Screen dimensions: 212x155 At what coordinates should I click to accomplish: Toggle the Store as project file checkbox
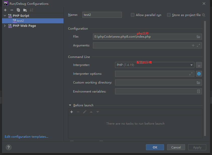tap(169, 15)
